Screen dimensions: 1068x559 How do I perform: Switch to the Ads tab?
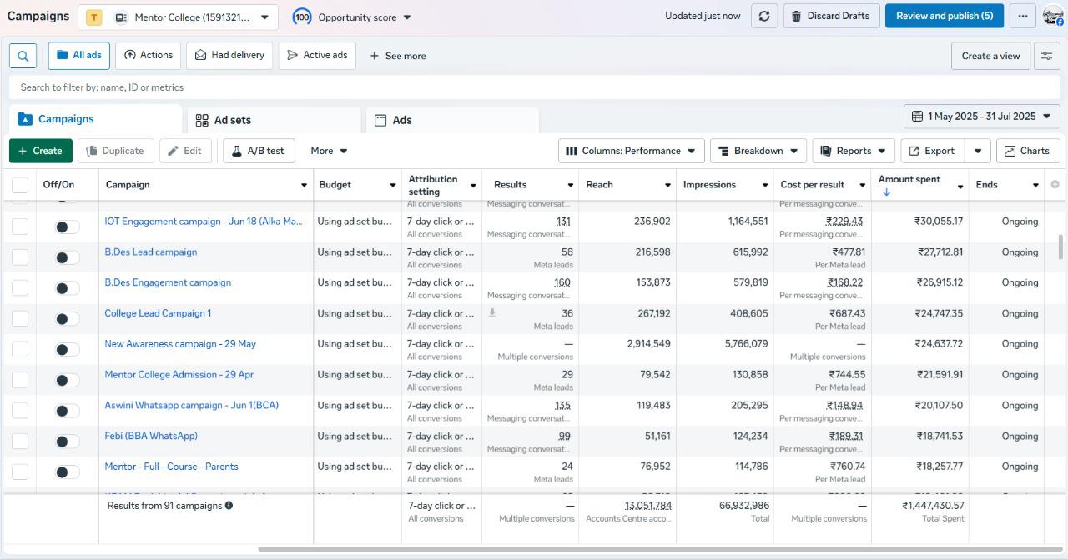(453, 120)
